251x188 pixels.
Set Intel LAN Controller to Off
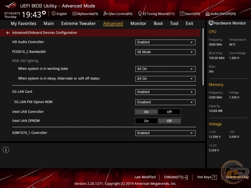point(169,112)
